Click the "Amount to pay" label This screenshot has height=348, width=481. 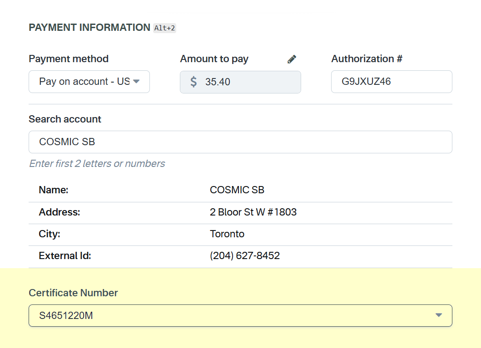(214, 59)
